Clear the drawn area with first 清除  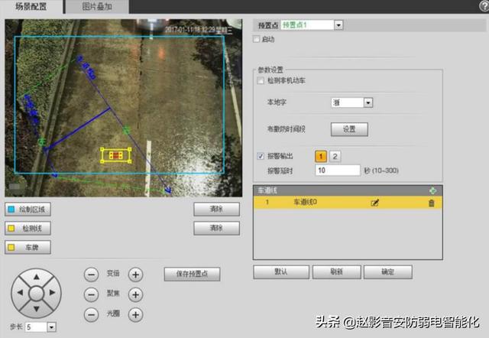pos(216,209)
